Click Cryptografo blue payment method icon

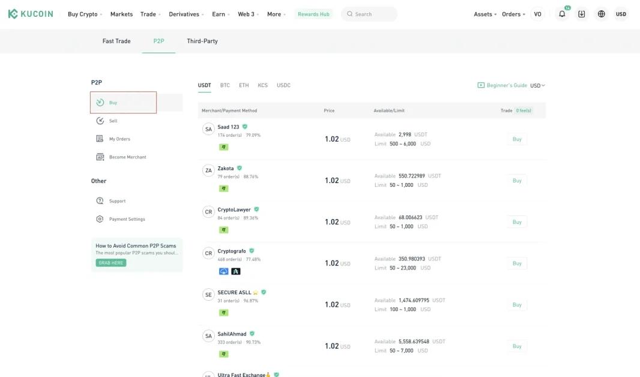224,271
